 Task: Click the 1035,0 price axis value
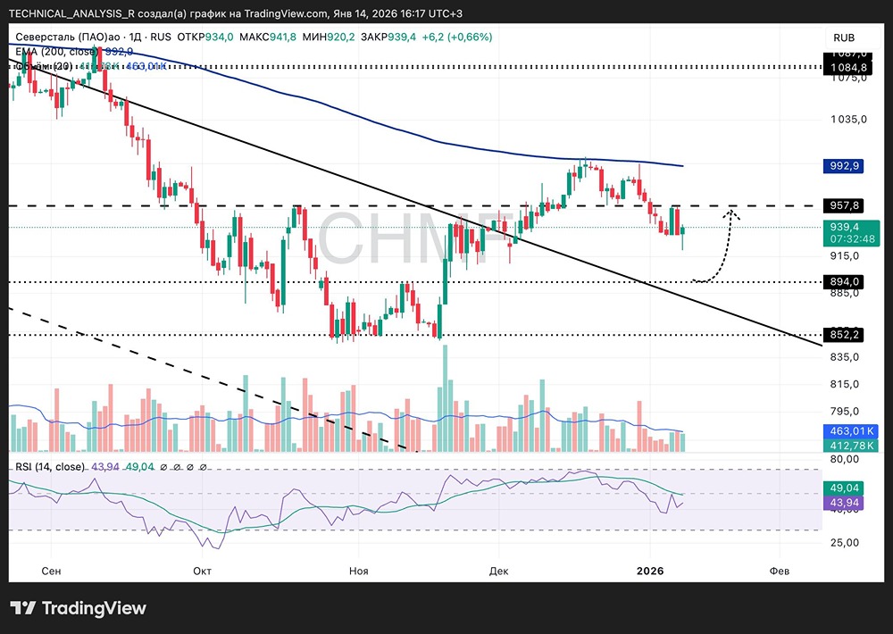[848, 120]
